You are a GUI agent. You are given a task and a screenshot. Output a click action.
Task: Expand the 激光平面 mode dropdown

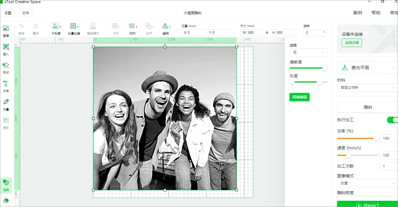(x=367, y=68)
